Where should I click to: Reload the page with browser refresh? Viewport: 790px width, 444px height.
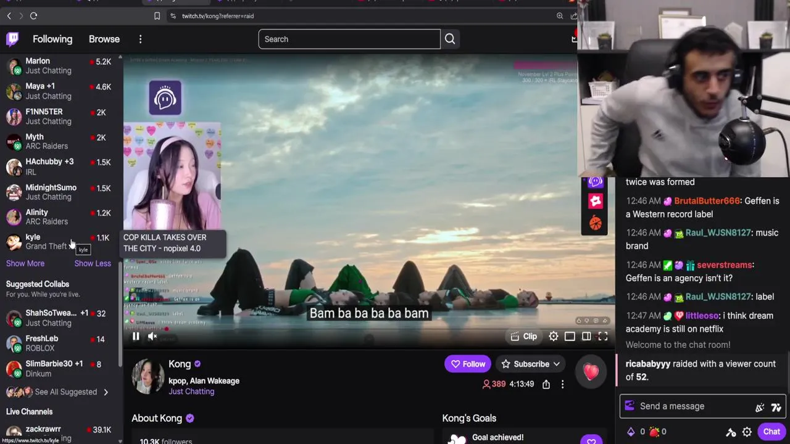tap(33, 15)
